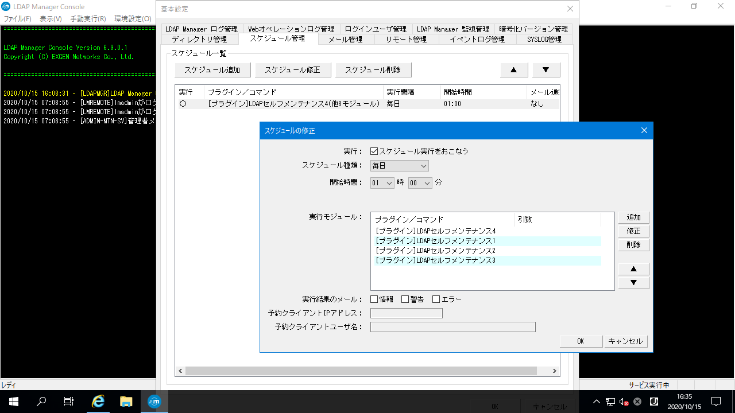The width and height of the screenshot is (735, 413).
Task: Click the IME input mode tray icon
Action: [653, 402]
